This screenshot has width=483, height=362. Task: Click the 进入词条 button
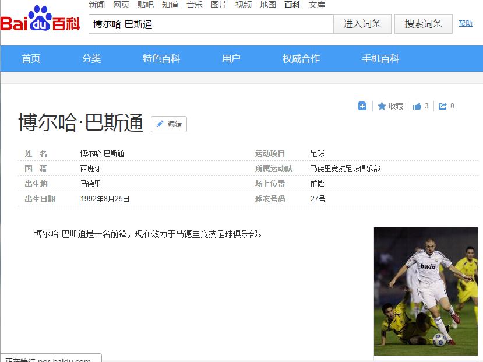click(362, 24)
